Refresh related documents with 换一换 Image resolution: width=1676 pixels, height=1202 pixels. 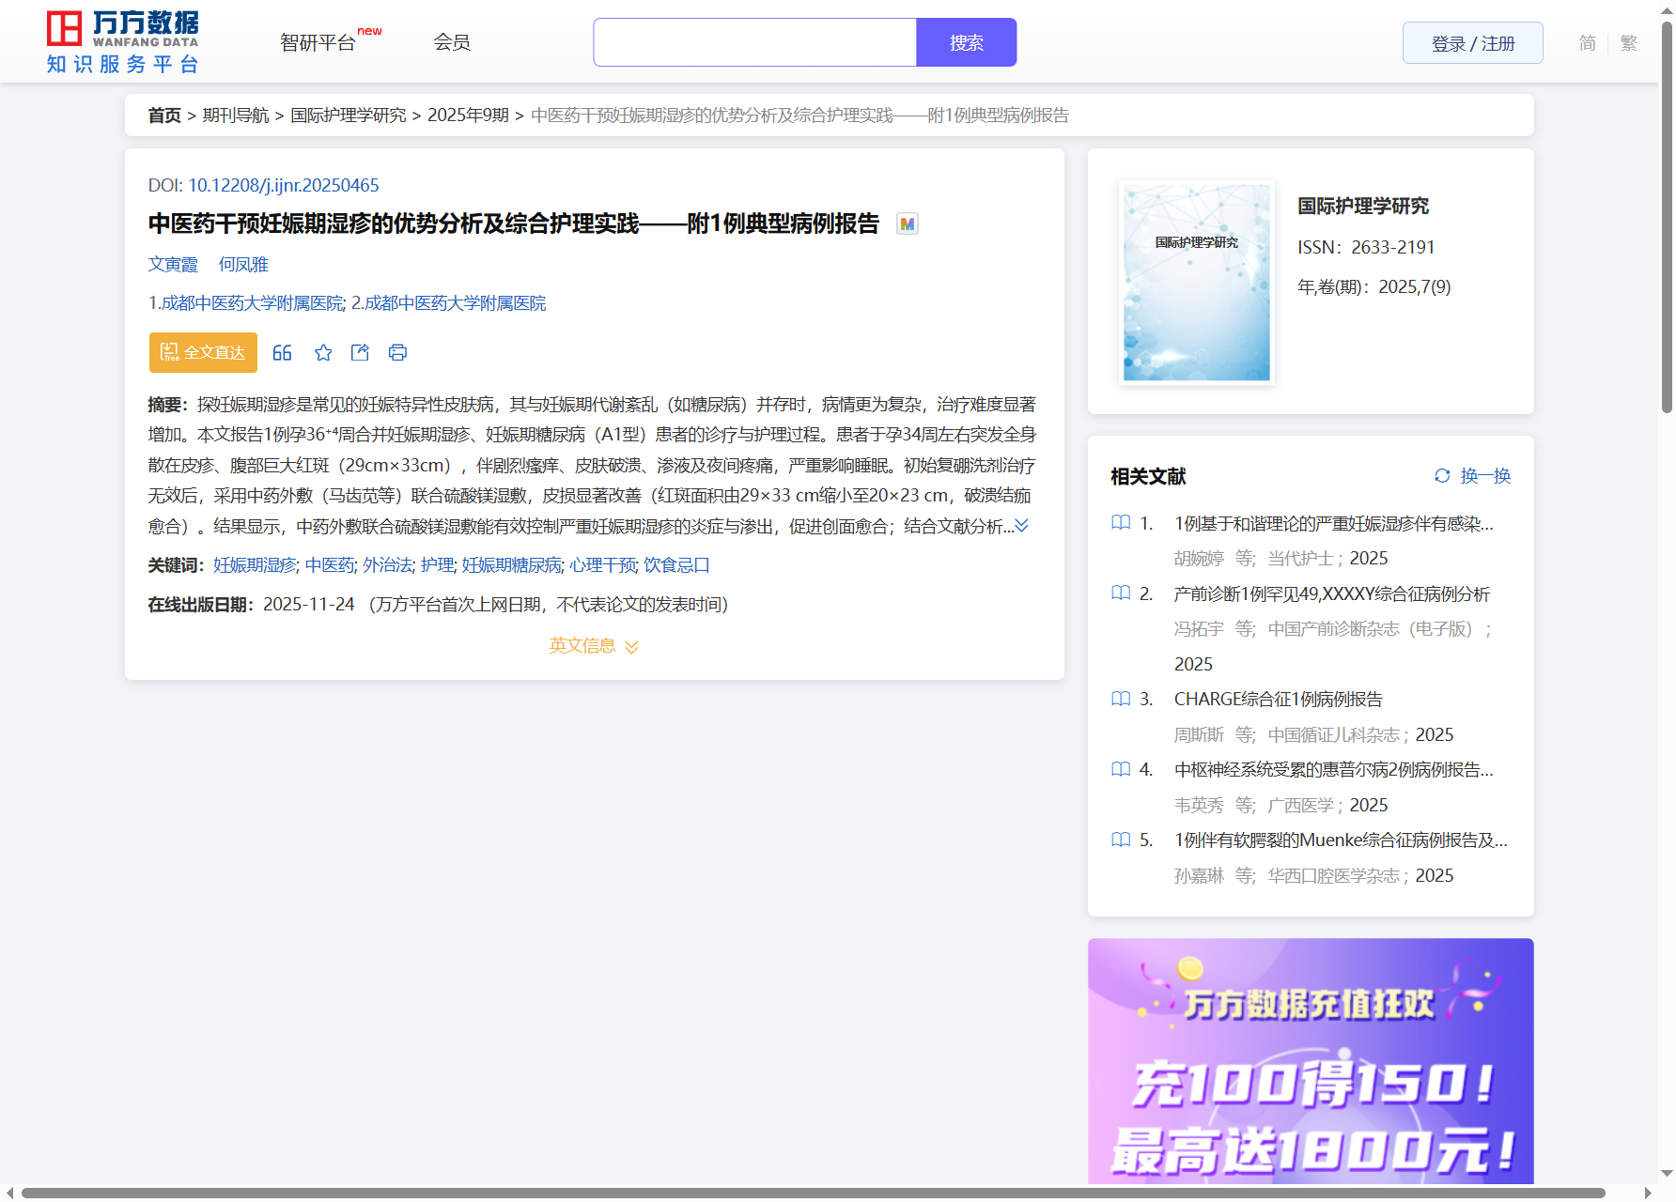pyautogui.click(x=1472, y=476)
